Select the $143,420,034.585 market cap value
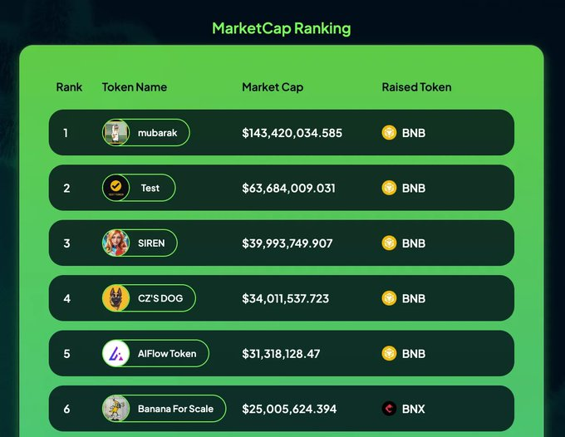 click(x=292, y=133)
